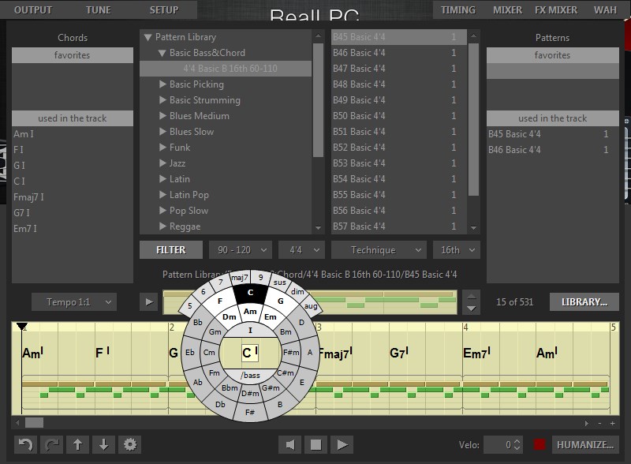Select pattern B48 Basic 4'4 in the list

coord(399,84)
